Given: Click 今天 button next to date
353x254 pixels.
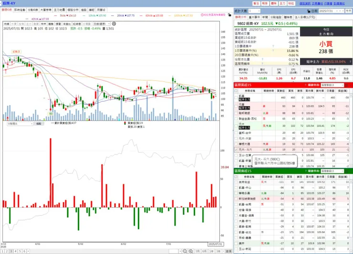Looking at the screenshot, I should coord(348,11).
